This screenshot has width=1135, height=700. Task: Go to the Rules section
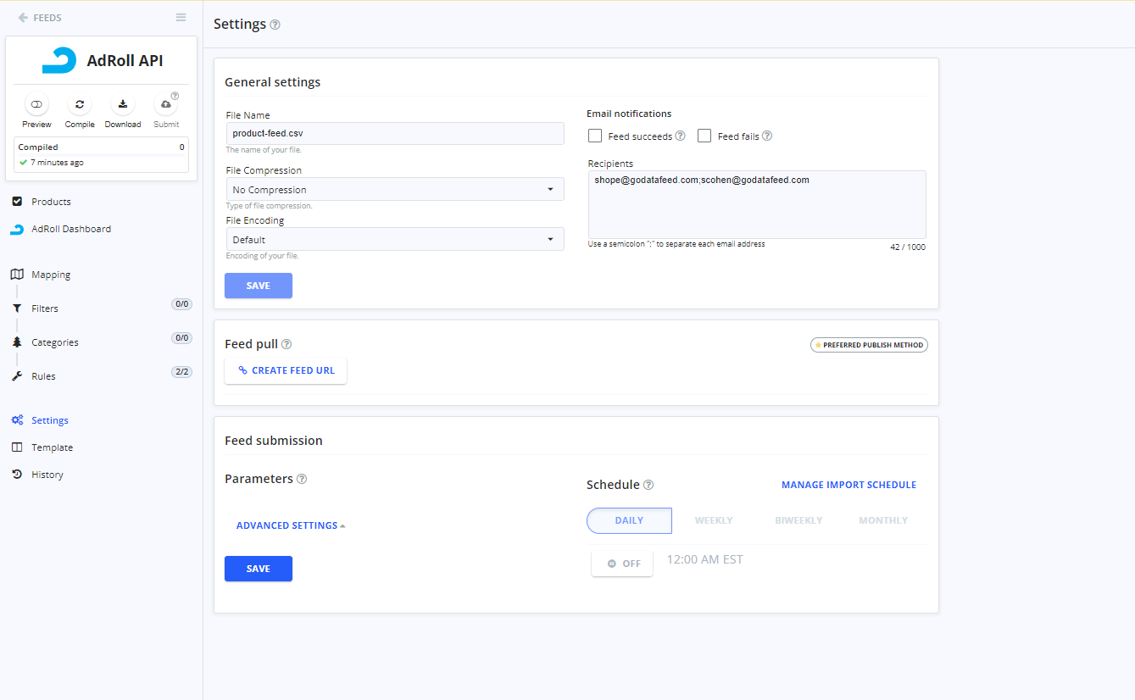click(43, 376)
